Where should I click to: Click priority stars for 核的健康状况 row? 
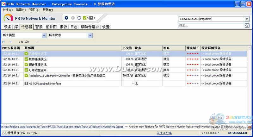193,59
